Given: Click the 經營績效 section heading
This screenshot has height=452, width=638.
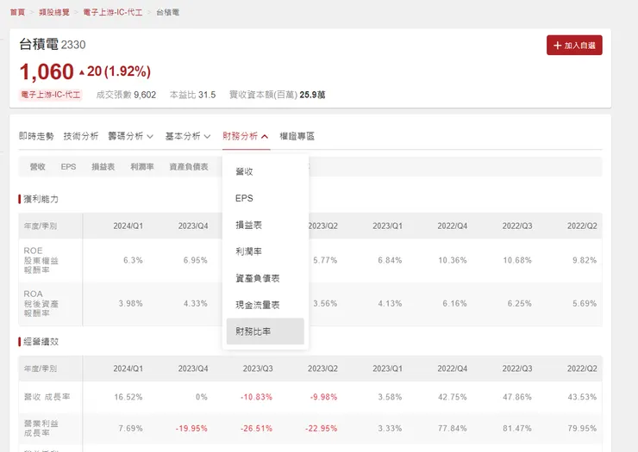Looking at the screenshot, I should click(41, 342).
